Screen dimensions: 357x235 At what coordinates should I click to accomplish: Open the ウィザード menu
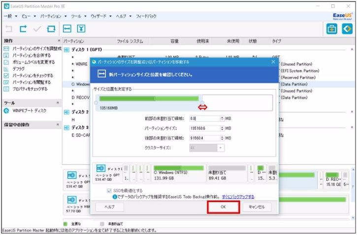[x=101, y=16]
